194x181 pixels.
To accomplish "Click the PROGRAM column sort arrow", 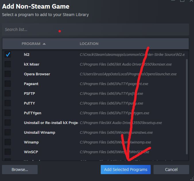I will (44, 44).
